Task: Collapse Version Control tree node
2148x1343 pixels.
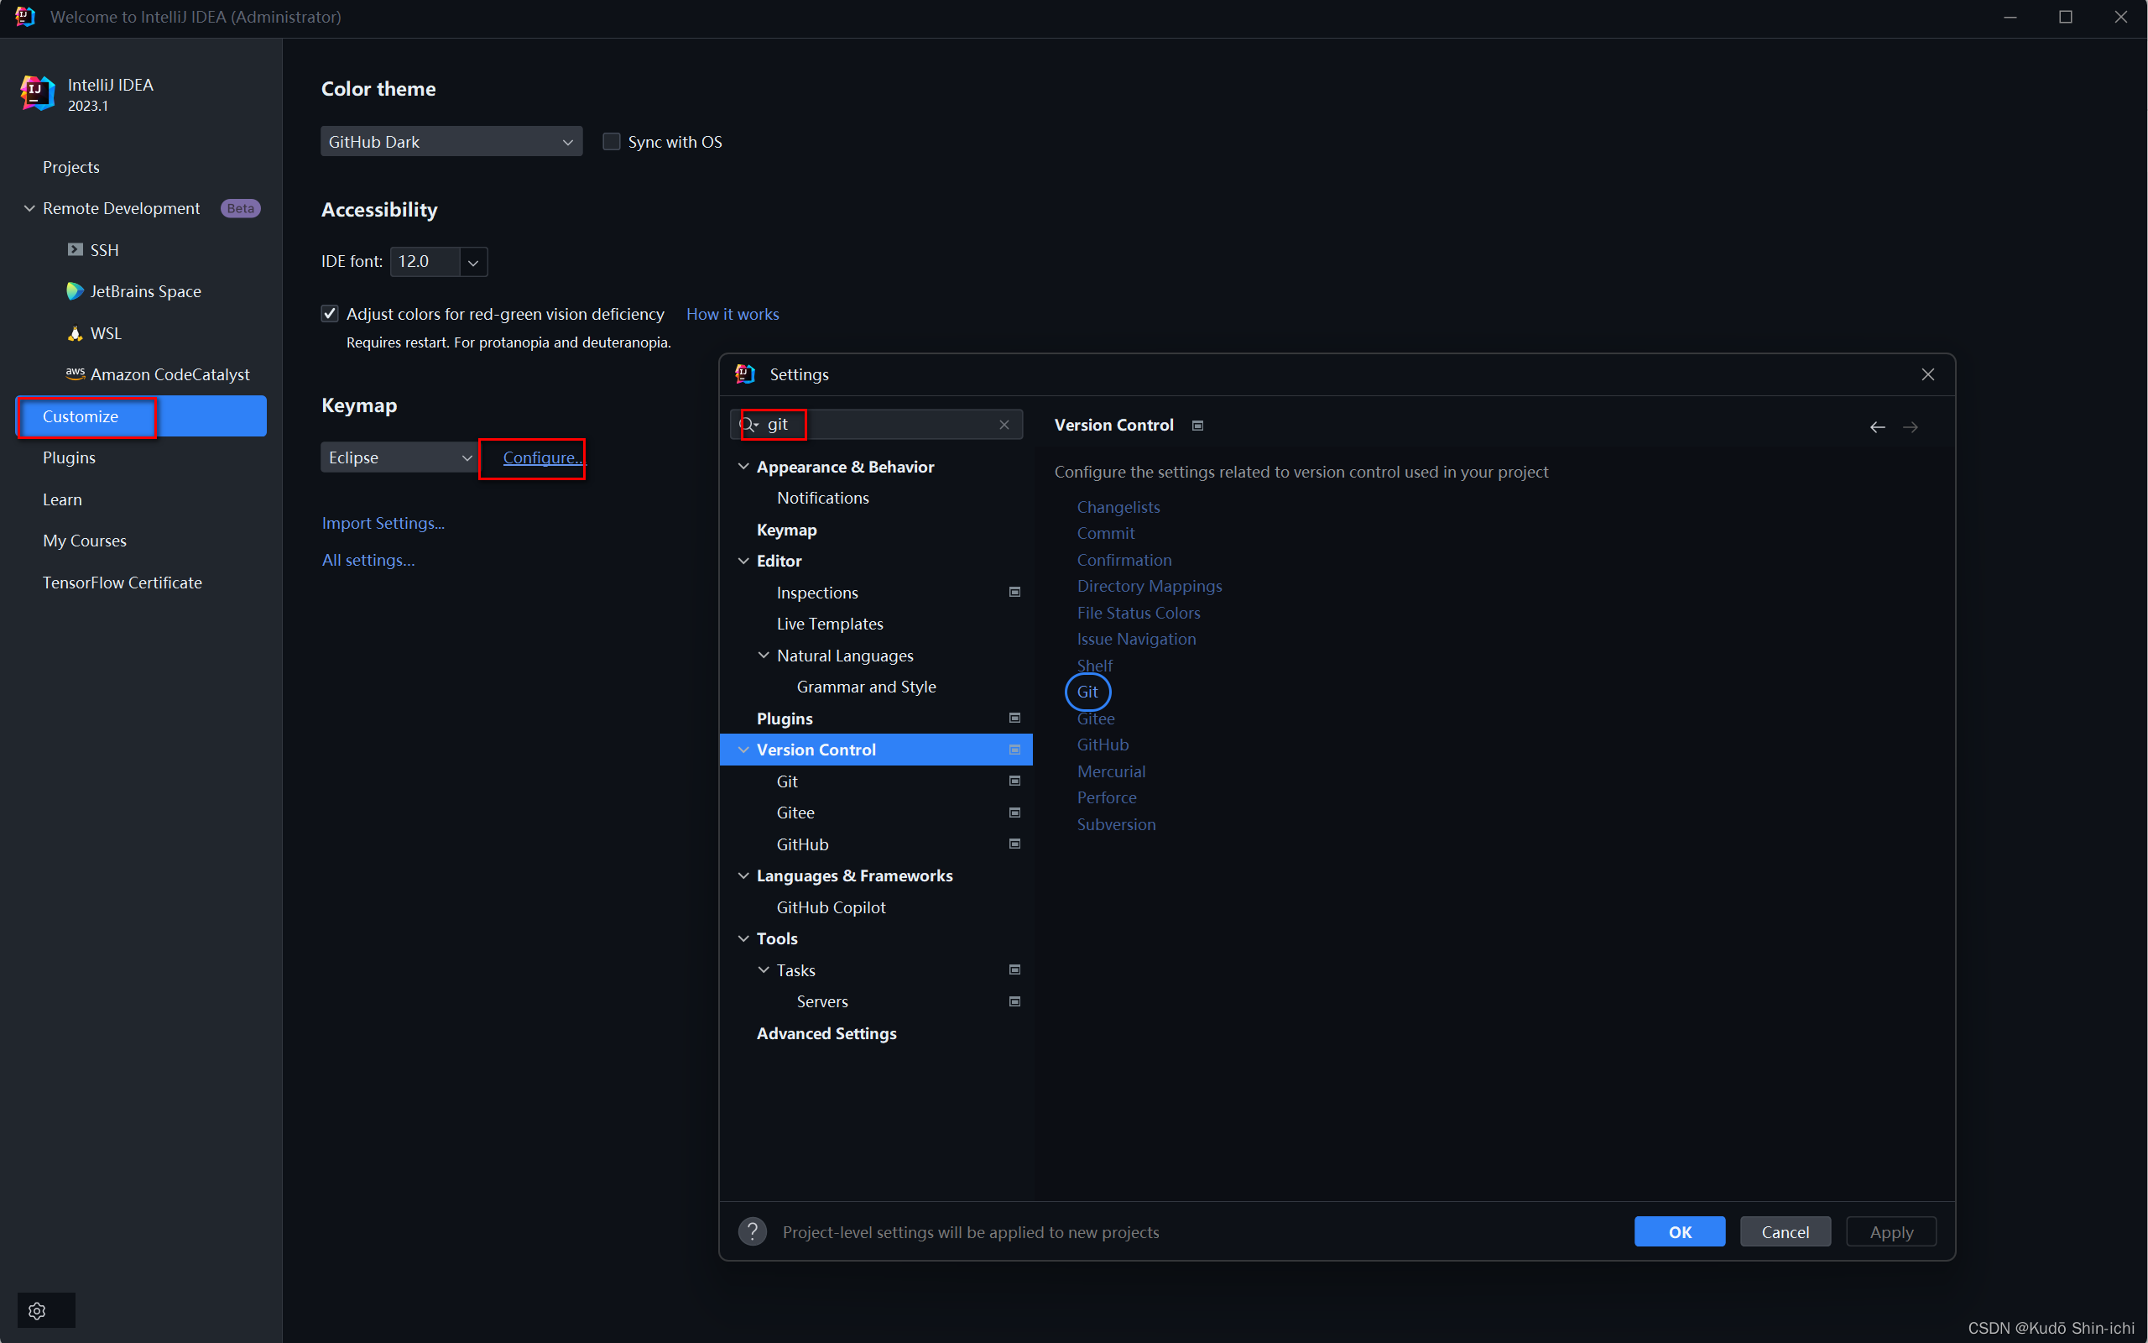Action: tap(743, 750)
